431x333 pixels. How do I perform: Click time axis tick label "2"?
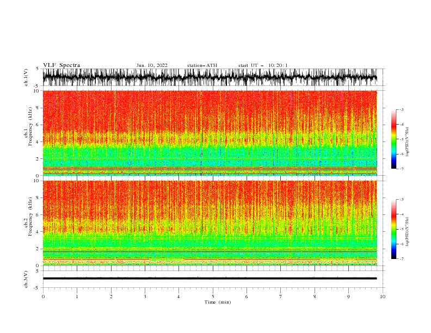[111, 297]
